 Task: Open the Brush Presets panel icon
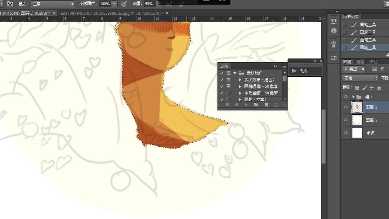coord(334,44)
